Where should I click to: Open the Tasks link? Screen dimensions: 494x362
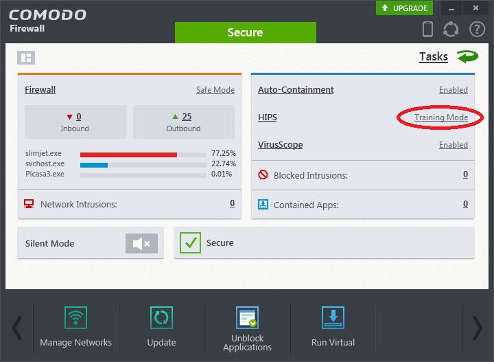[434, 57]
